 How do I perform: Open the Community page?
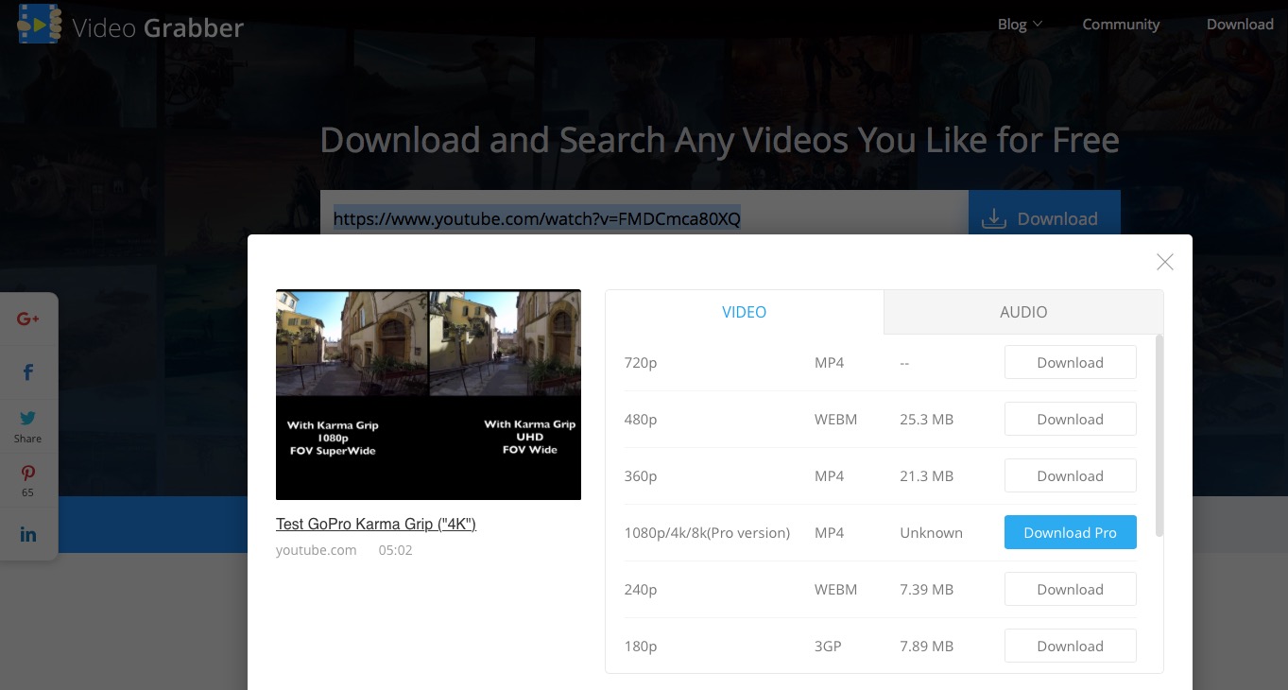[1121, 25]
